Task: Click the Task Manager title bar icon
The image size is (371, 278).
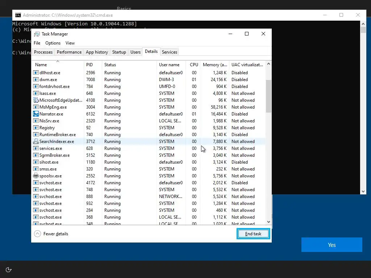Action: (37, 34)
